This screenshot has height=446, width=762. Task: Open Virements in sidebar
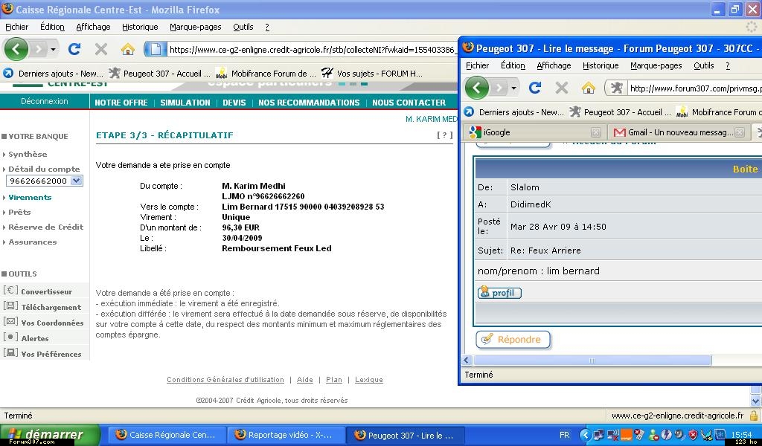(30, 198)
